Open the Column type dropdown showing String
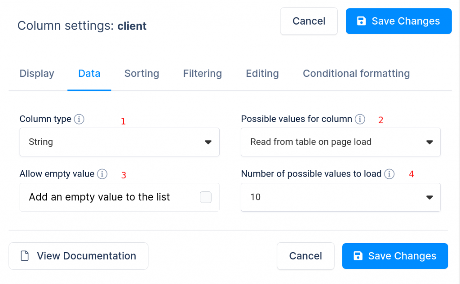Viewport: 460px width, 284px height. (x=119, y=142)
